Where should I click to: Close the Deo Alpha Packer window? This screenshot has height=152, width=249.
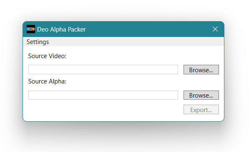coord(215,29)
